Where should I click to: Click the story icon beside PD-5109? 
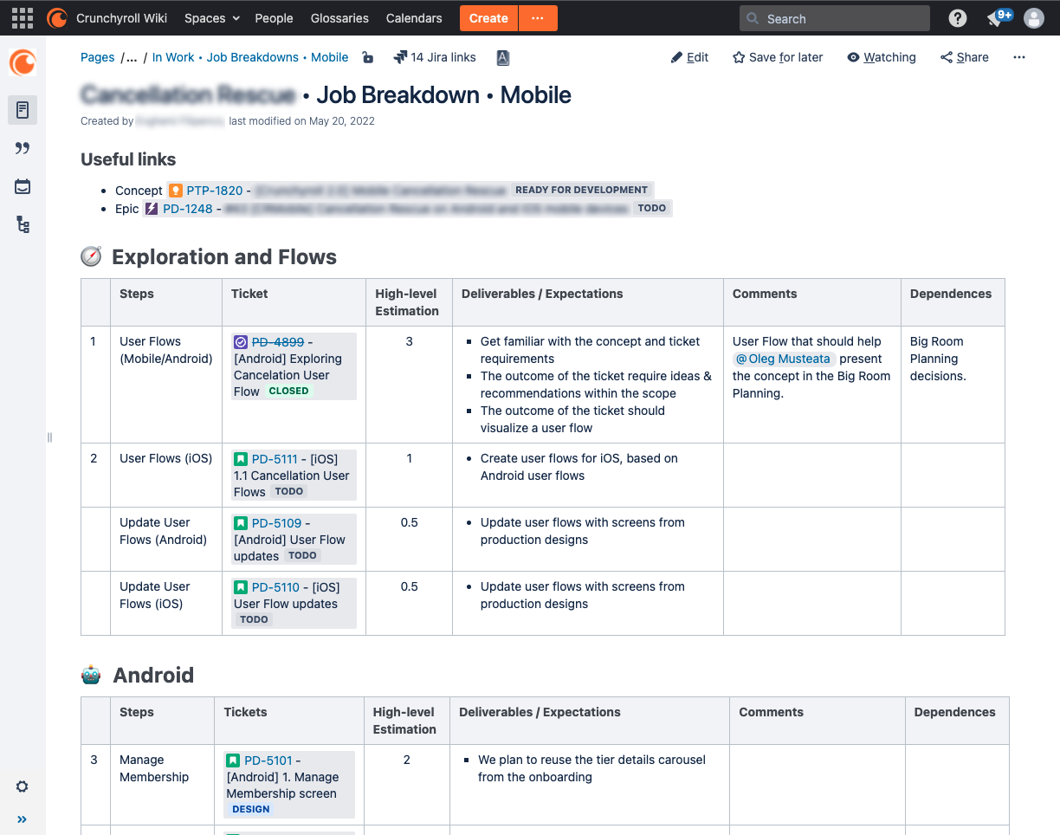coord(241,523)
